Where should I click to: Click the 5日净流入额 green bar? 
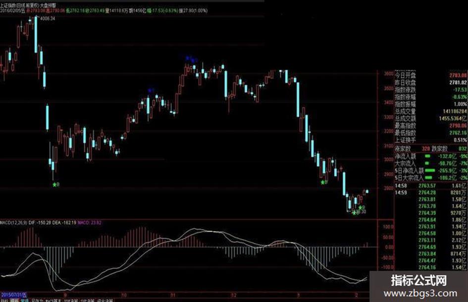click(430, 171)
